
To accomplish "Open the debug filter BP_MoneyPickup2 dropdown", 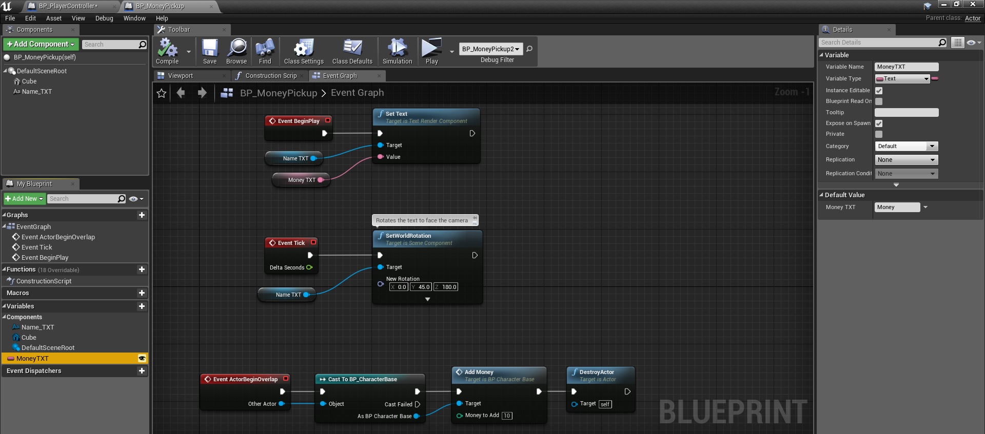I will pos(490,49).
